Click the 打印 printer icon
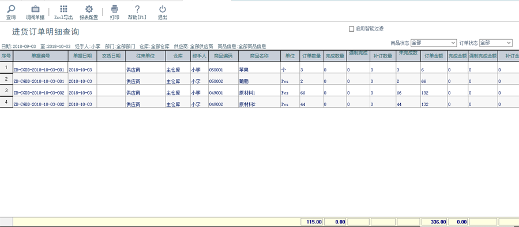This screenshot has height=227, width=519. tap(115, 9)
